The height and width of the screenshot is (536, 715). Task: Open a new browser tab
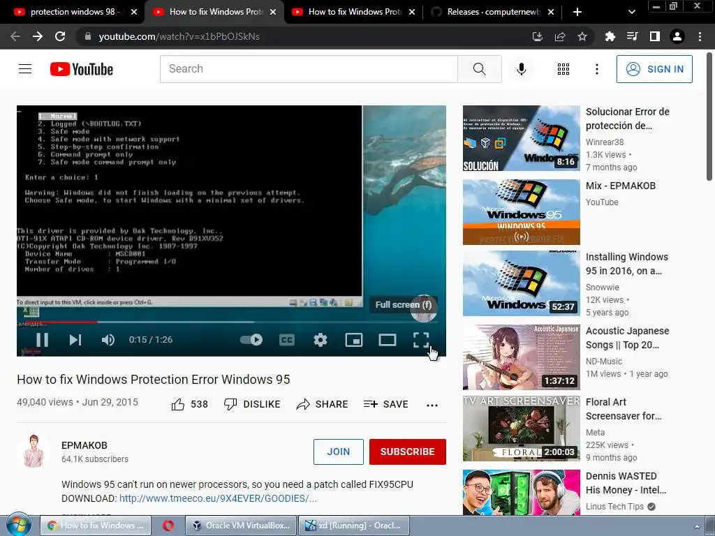coord(577,12)
